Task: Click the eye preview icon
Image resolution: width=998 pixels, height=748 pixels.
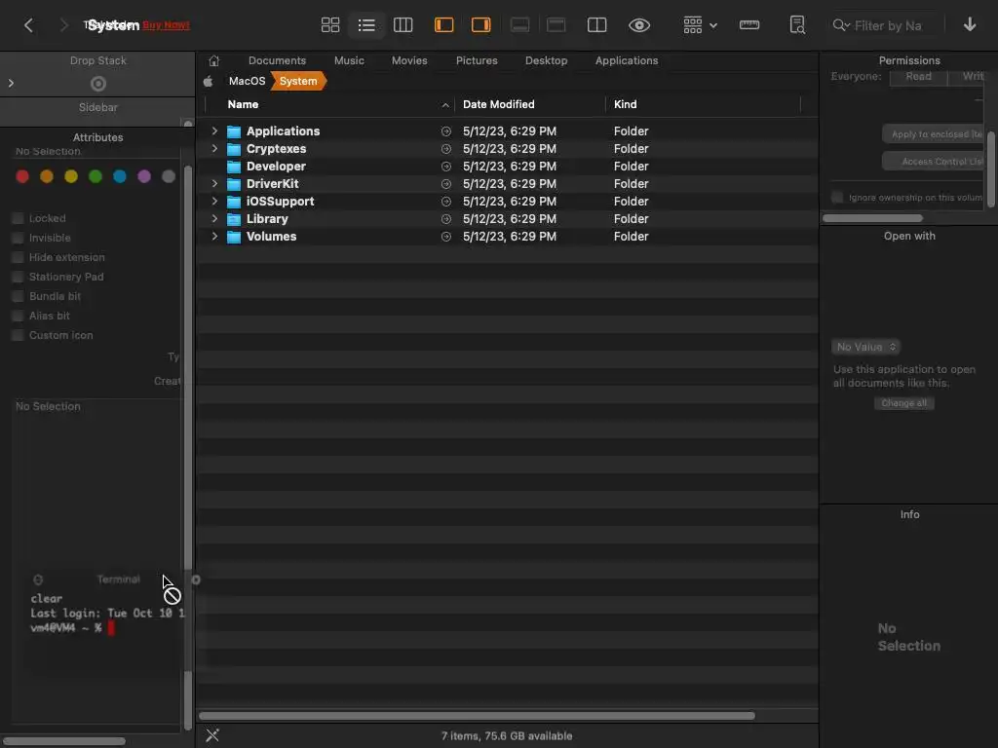Action: click(x=639, y=25)
